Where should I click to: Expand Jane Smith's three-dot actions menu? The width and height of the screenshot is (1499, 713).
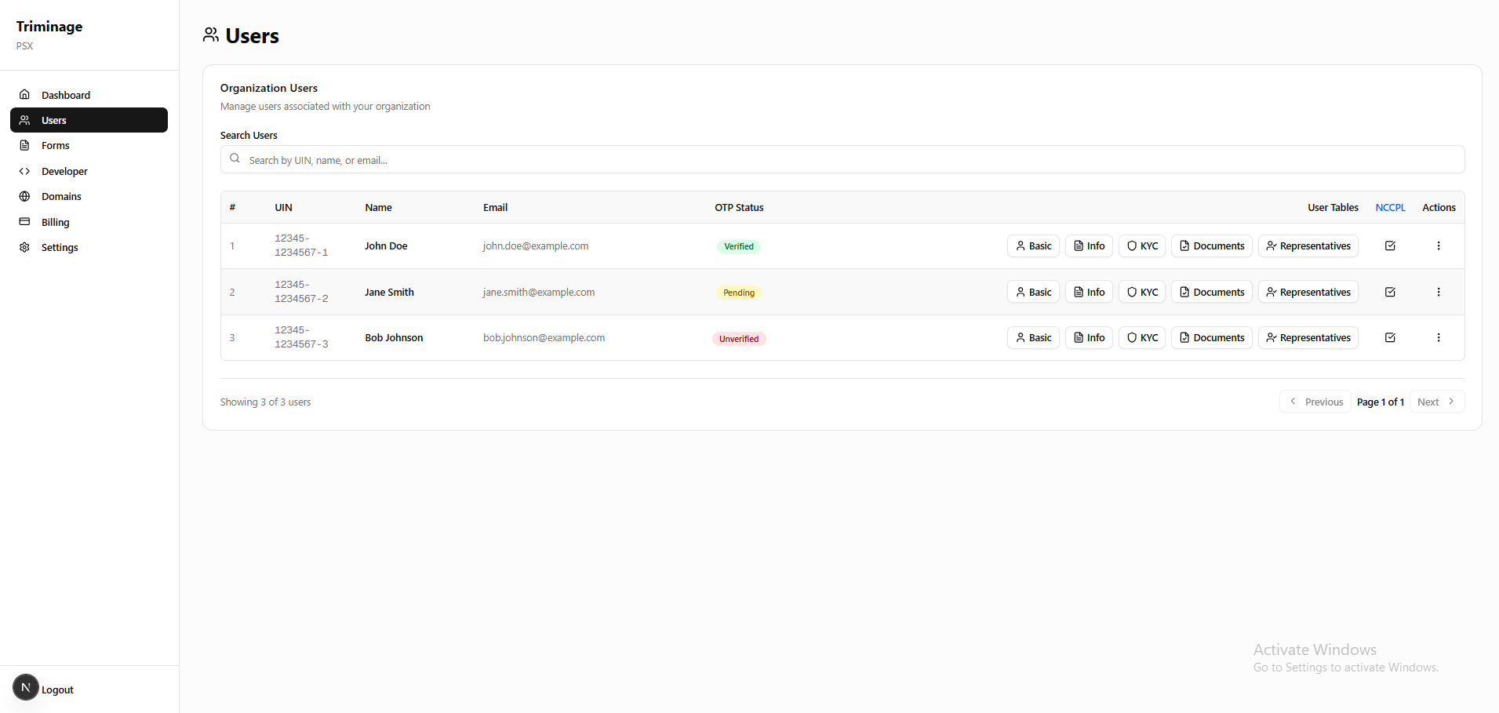tap(1439, 292)
